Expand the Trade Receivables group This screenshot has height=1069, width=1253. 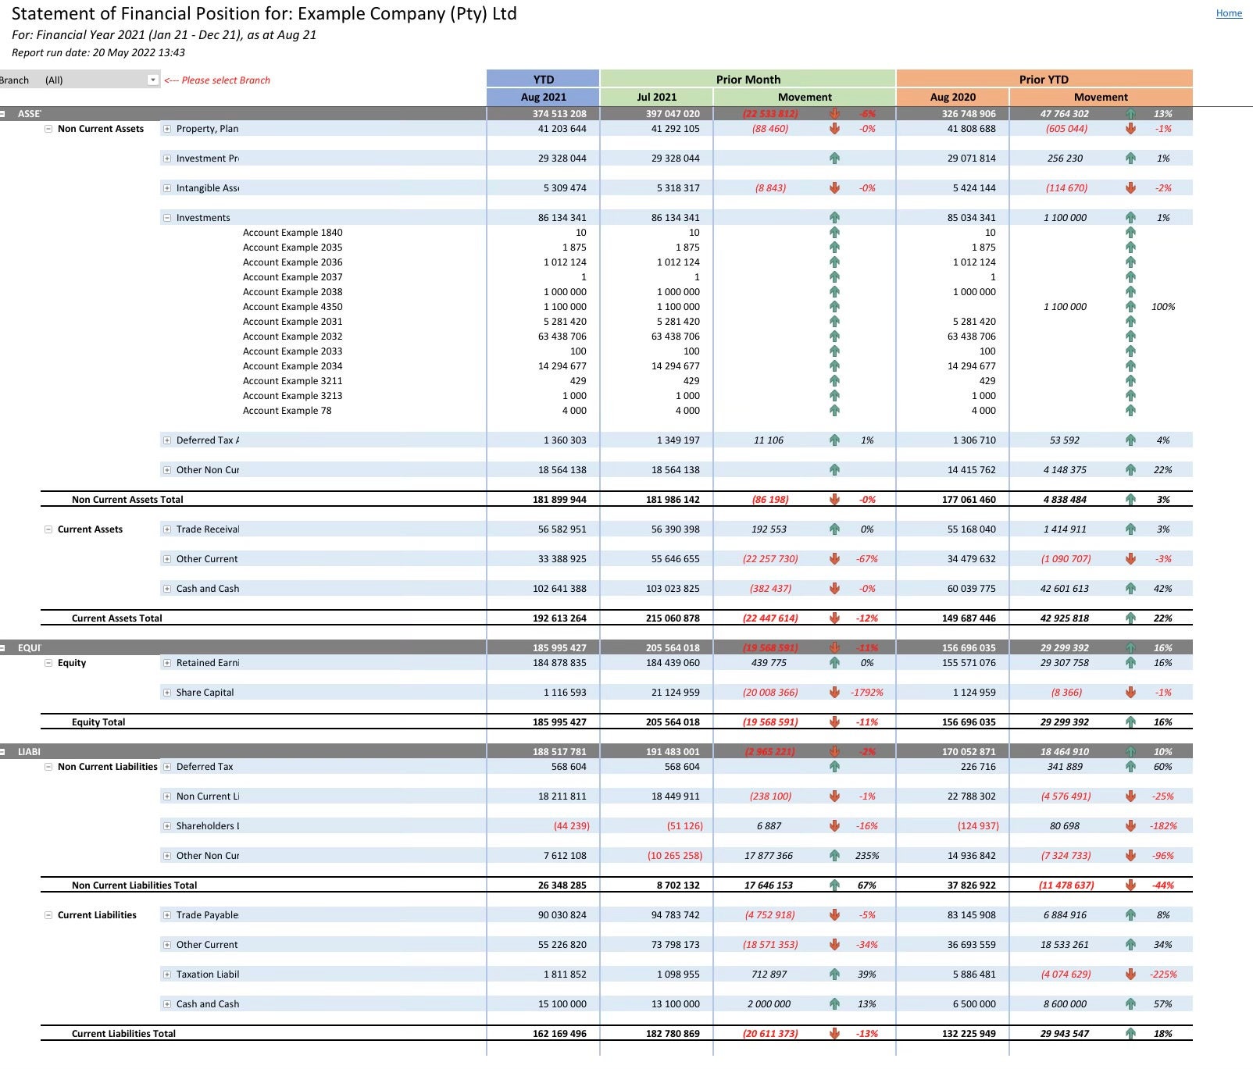pyautogui.click(x=166, y=529)
